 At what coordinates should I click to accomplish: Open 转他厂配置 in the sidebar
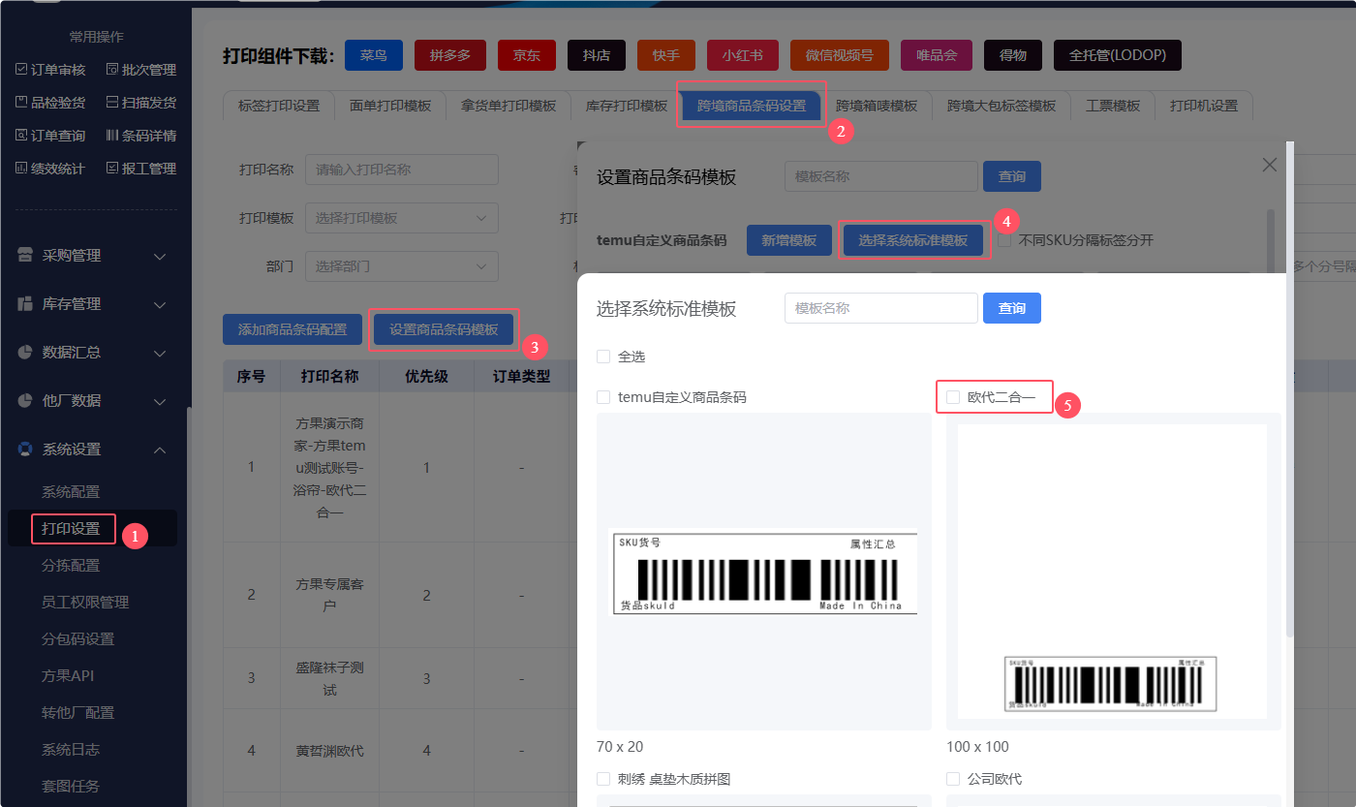[77, 713]
